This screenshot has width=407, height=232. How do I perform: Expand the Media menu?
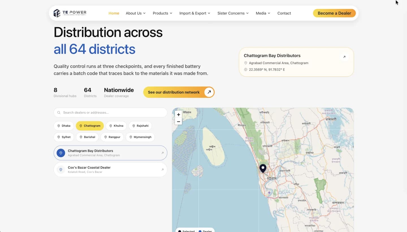coord(263,13)
